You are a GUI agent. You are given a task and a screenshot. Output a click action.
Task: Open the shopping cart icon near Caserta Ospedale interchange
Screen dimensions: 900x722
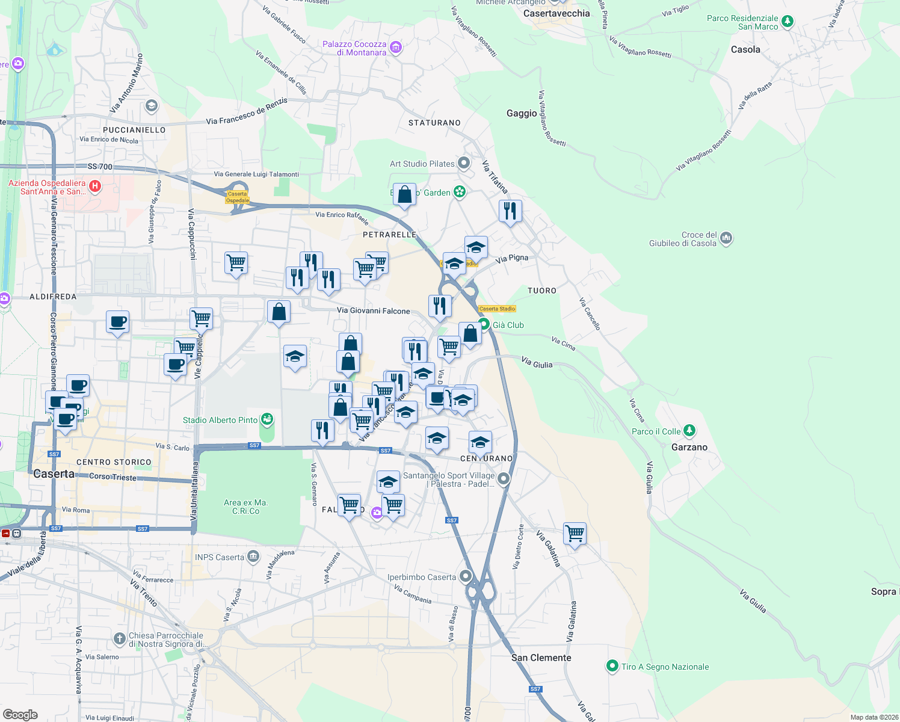(x=236, y=262)
